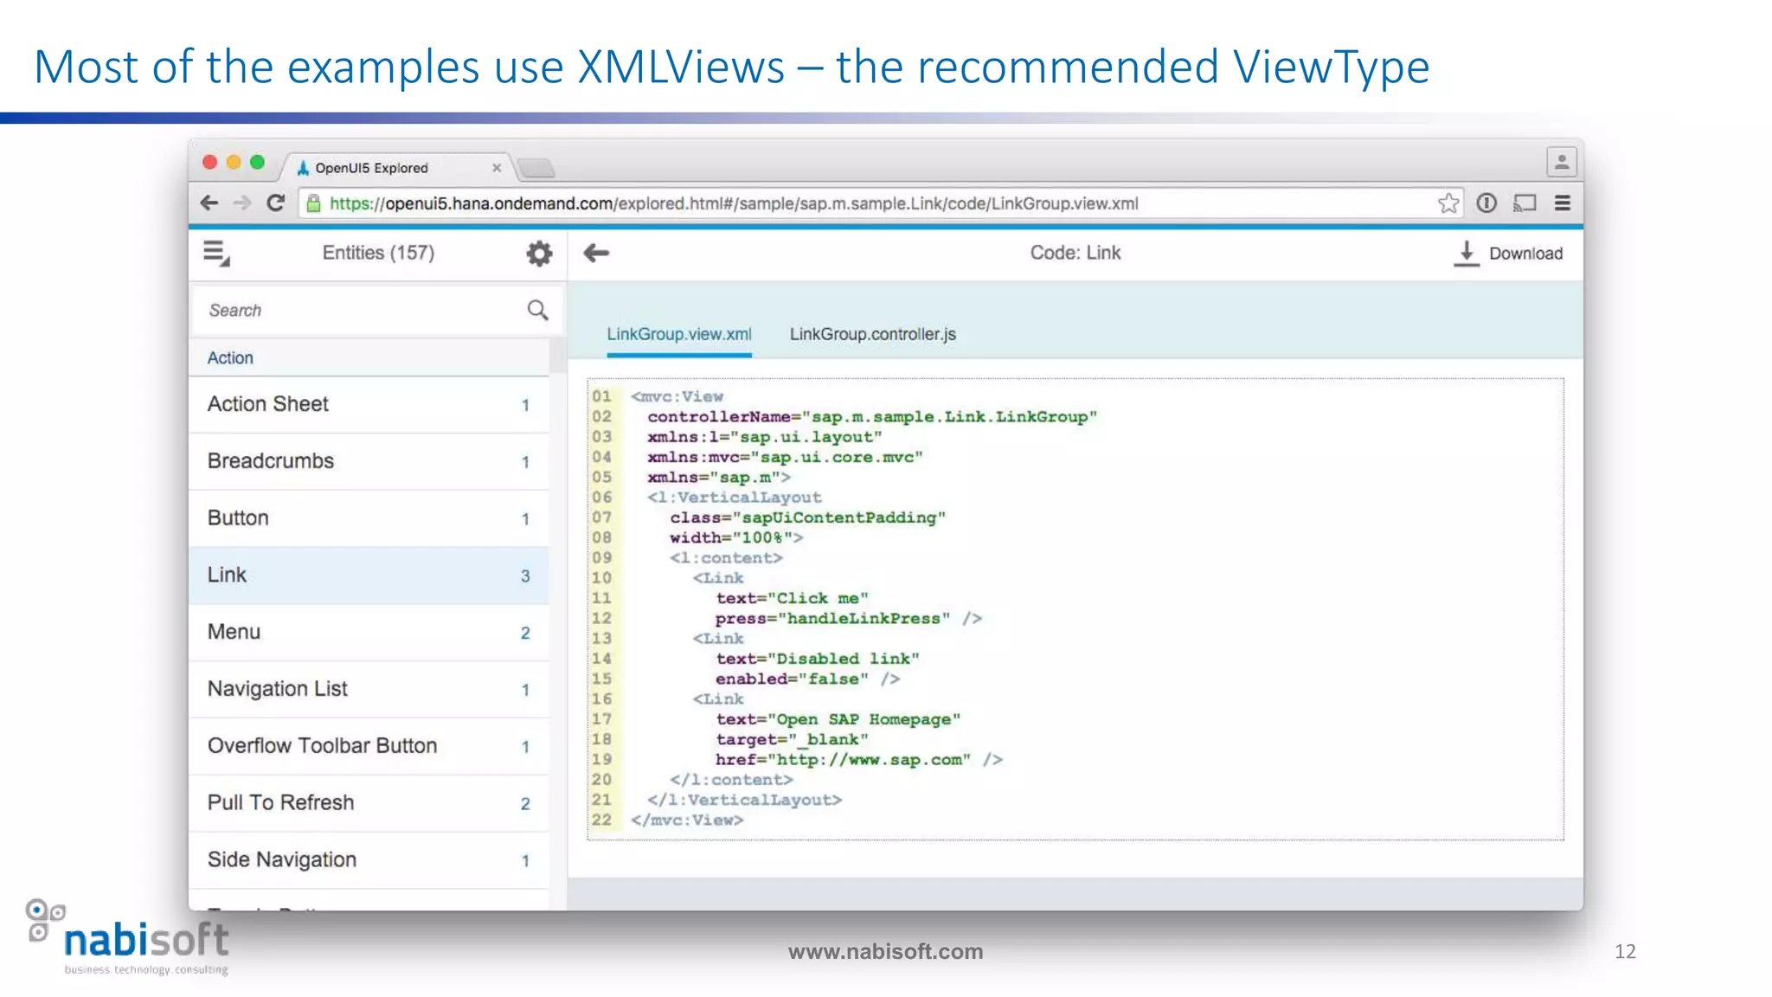This screenshot has width=1772, height=997.
Task: Click href sap.com code line
Action: click(858, 760)
